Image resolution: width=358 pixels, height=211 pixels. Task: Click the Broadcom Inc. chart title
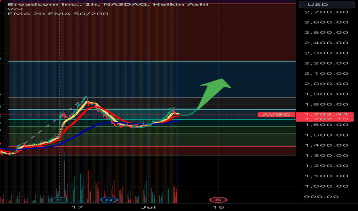(108, 4)
